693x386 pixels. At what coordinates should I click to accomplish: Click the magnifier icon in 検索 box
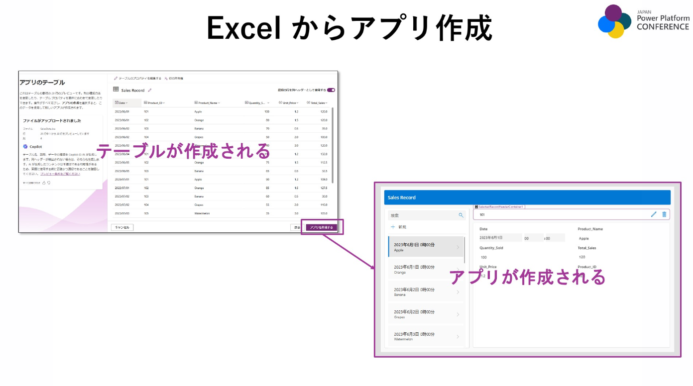coord(461,215)
